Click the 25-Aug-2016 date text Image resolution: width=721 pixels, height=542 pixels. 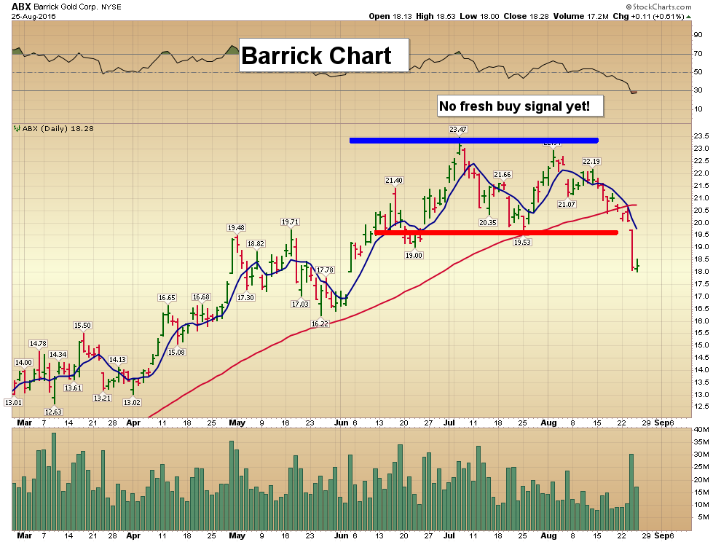(34, 16)
